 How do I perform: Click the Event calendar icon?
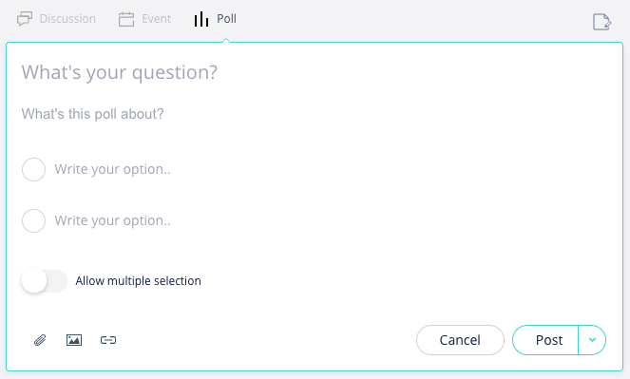(126, 19)
